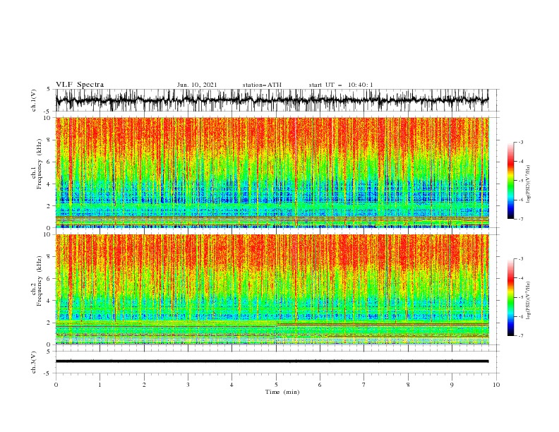Image resolution: width=559 pixels, height=432 pixels.
Task: Click the 'station=ATH' label
Action: click(x=262, y=85)
